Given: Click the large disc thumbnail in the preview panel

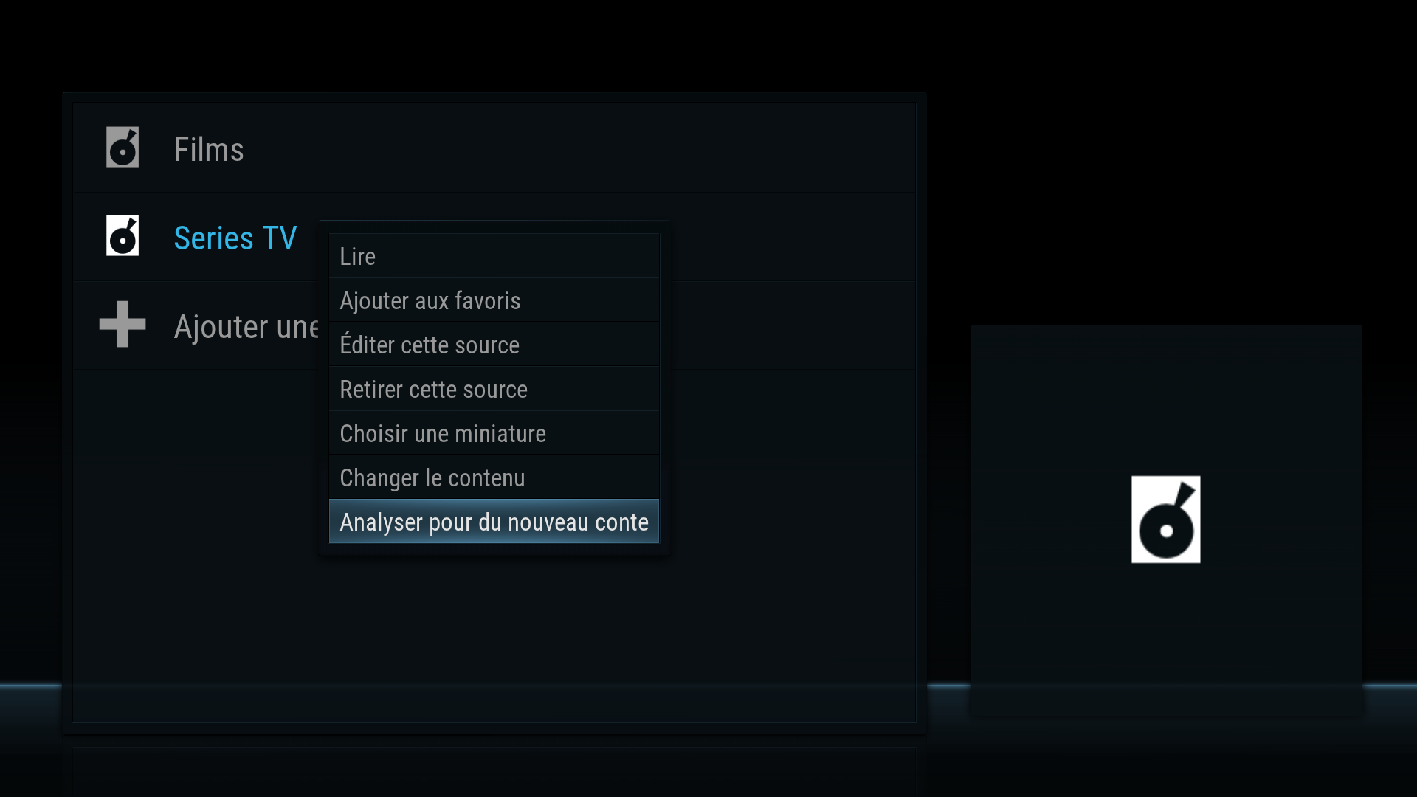Looking at the screenshot, I should (1166, 520).
